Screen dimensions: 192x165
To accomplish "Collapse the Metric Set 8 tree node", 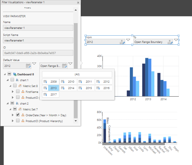I will [x=10, y=86].
